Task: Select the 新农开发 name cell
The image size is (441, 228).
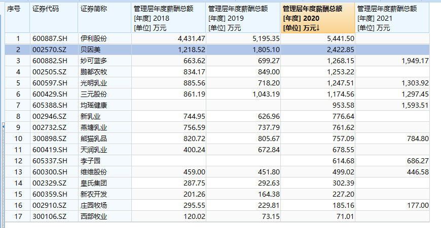Action: 94,194
